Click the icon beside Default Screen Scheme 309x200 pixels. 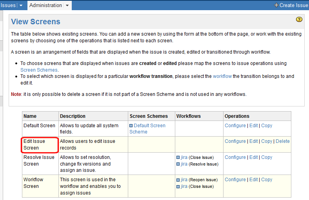click(x=131, y=126)
